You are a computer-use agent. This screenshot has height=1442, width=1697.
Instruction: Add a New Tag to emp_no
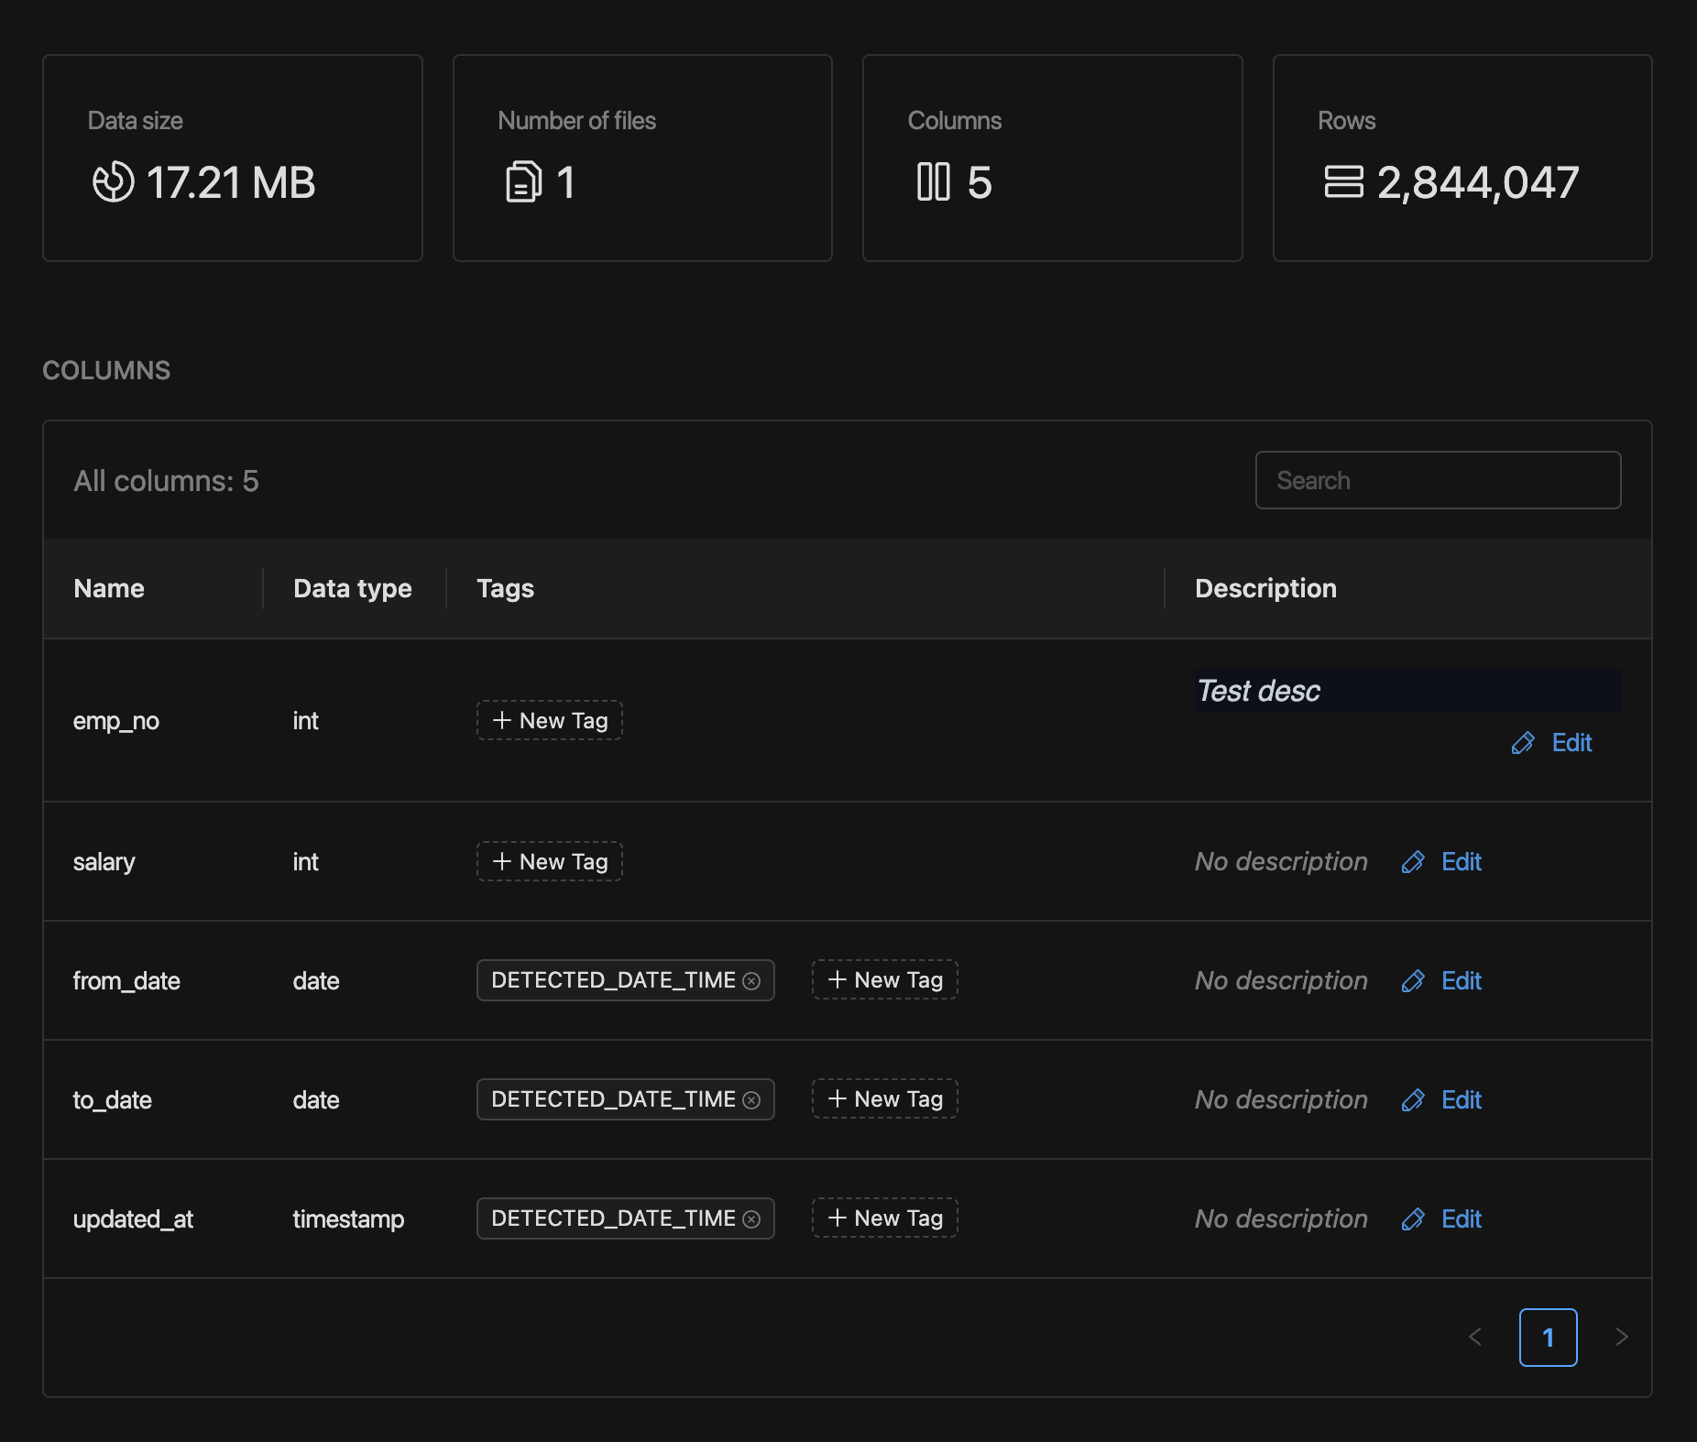550,721
